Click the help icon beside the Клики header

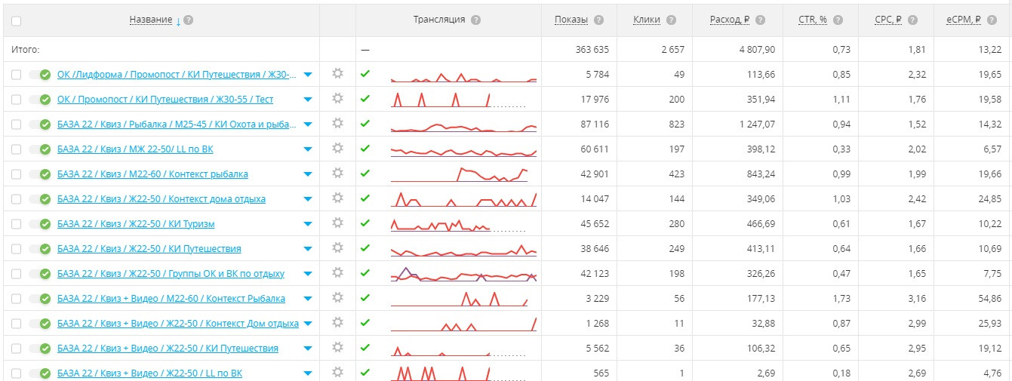[671, 20]
